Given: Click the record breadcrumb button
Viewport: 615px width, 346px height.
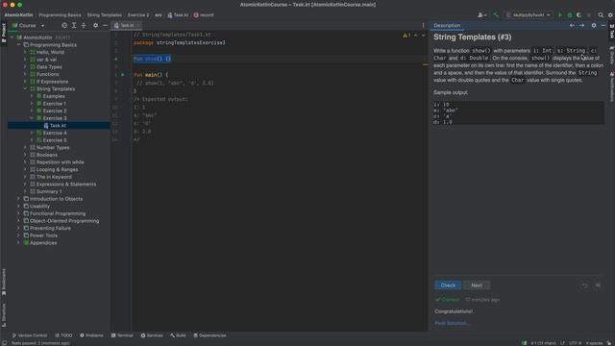Looking at the screenshot, I should pos(204,15).
